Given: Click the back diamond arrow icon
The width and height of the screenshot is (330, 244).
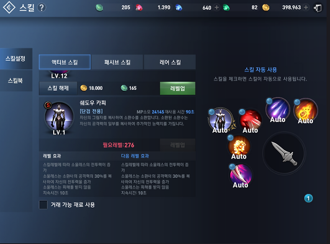Looking at the screenshot, I should [9, 7].
